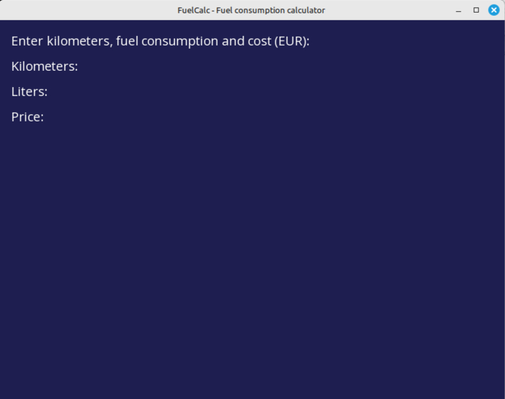Image resolution: width=505 pixels, height=399 pixels.
Task: Click the Kilometers: label
Action: 44,66
